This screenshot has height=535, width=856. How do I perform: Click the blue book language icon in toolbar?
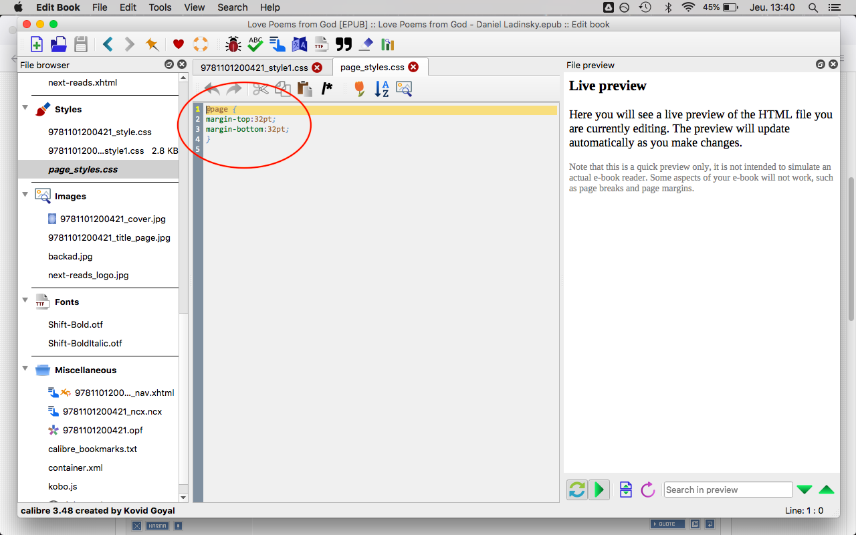pos(300,45)
